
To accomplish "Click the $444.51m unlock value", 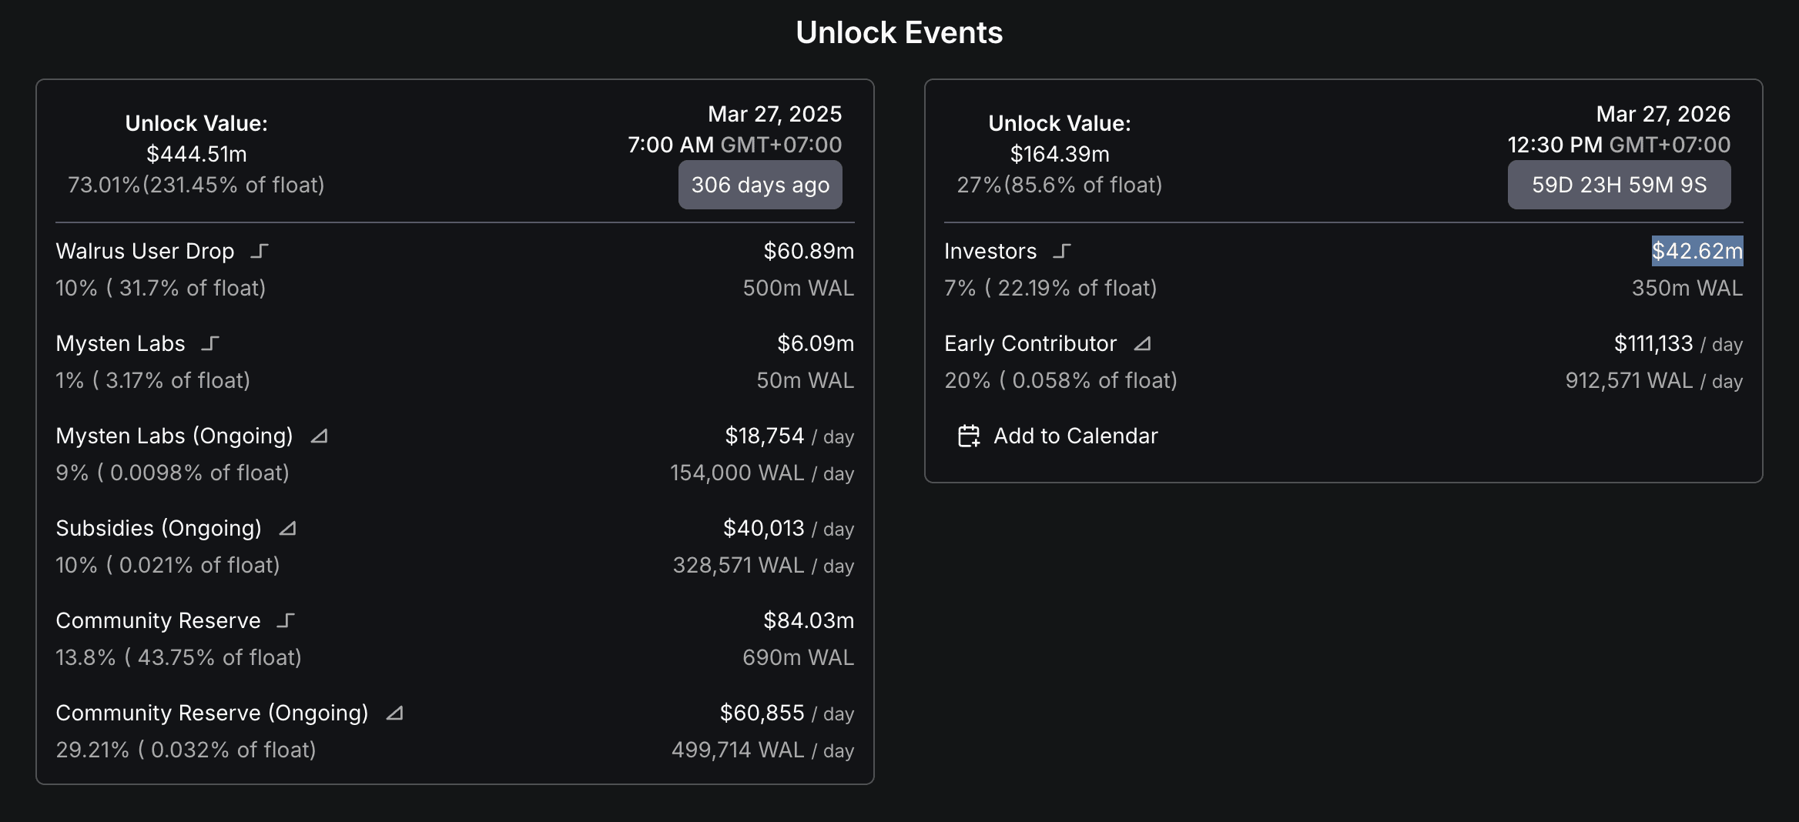I will (x=196, y=154).
